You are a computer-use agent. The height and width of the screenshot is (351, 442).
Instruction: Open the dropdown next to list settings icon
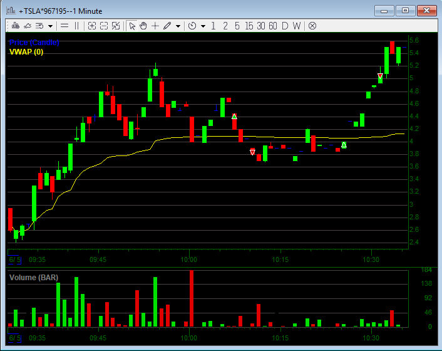coord(50,26)
